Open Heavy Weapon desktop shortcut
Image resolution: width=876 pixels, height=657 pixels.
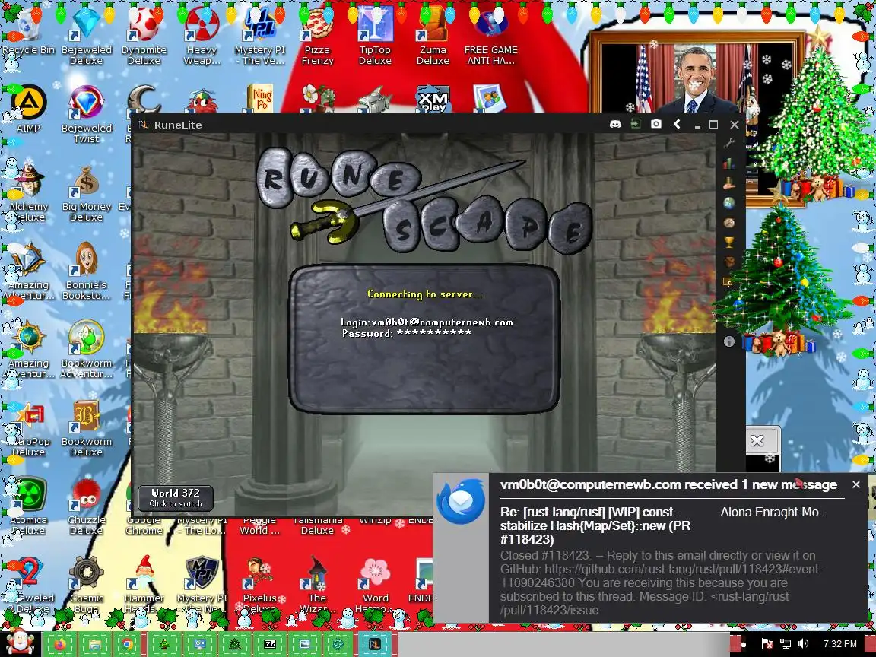(202, 37)
